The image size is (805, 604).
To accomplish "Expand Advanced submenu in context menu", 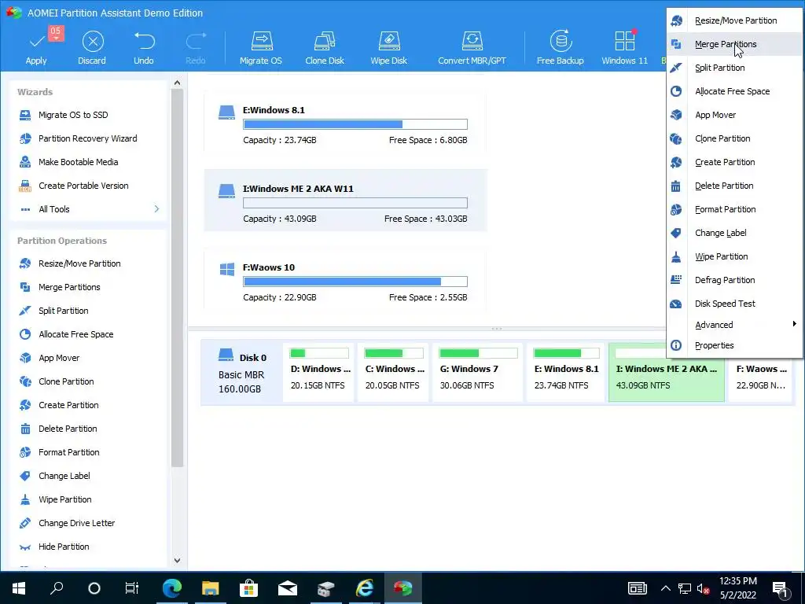I will [735, 325].
